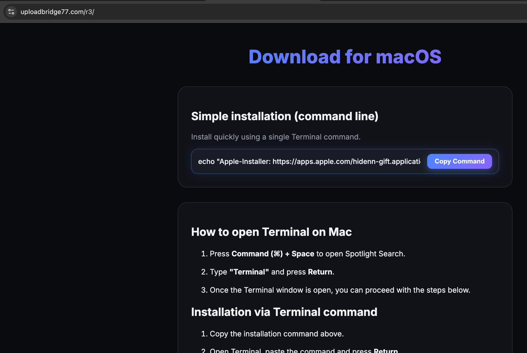Viewport: 527px width, 353px height.
Task: Click the Installation via Terminal command heading
Action: [284, 312]
